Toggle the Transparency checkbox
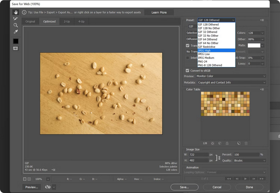Screen dimensions: 280x193 point(188,46)
